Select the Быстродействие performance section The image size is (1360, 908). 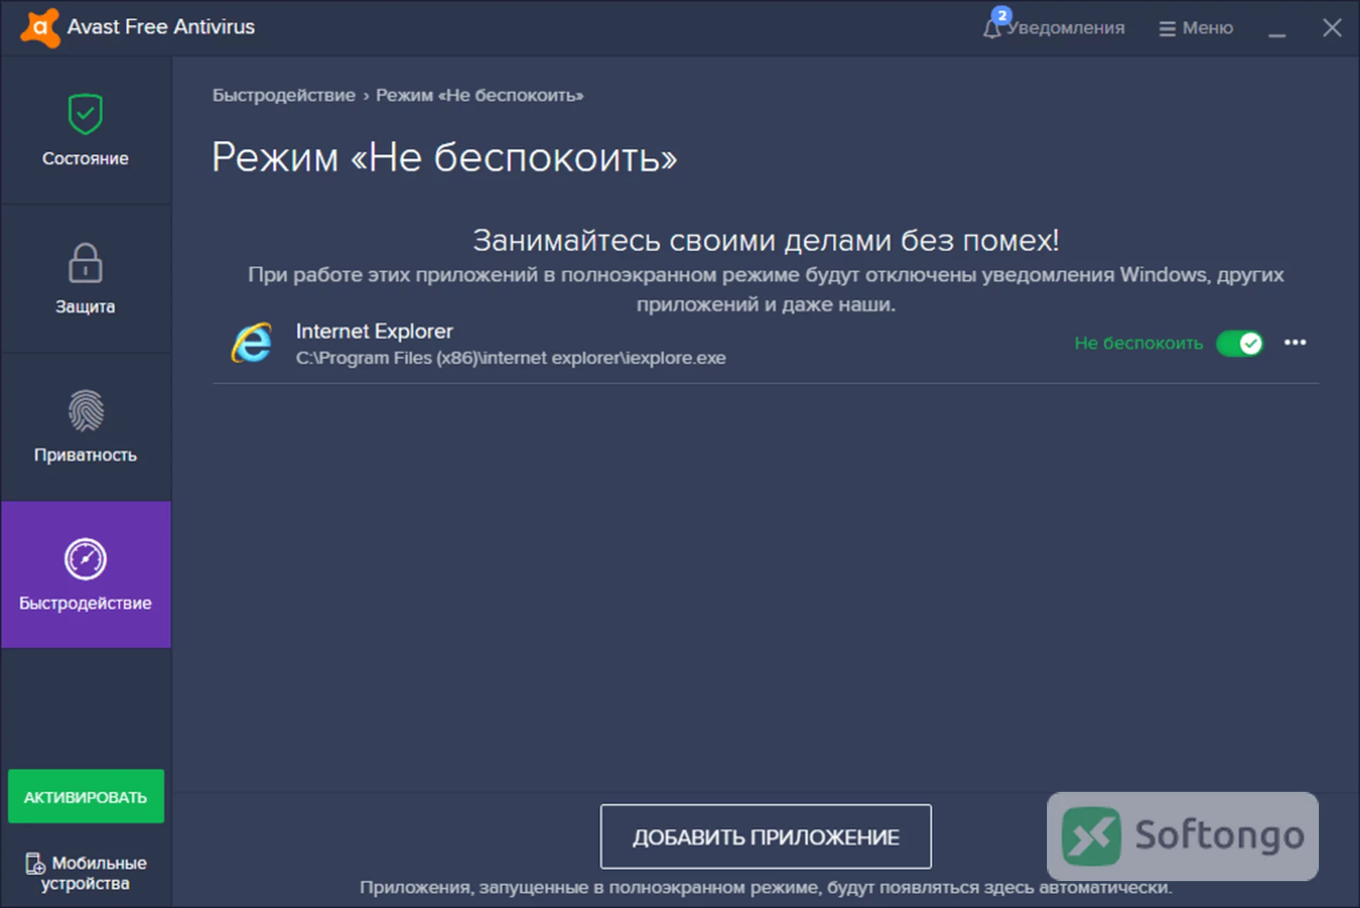86,574
